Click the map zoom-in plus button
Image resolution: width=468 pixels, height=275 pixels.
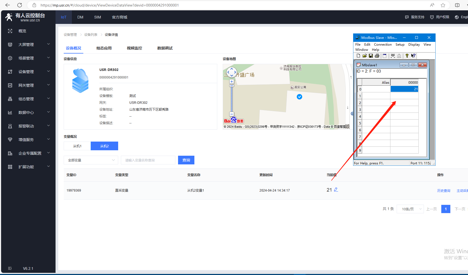pos(232,82)
